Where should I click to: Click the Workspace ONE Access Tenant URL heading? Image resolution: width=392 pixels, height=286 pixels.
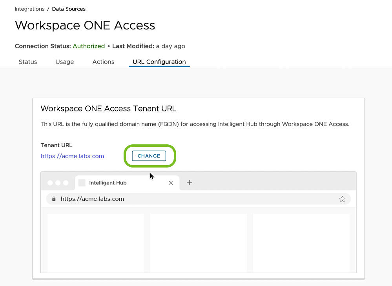click(108, 109)
